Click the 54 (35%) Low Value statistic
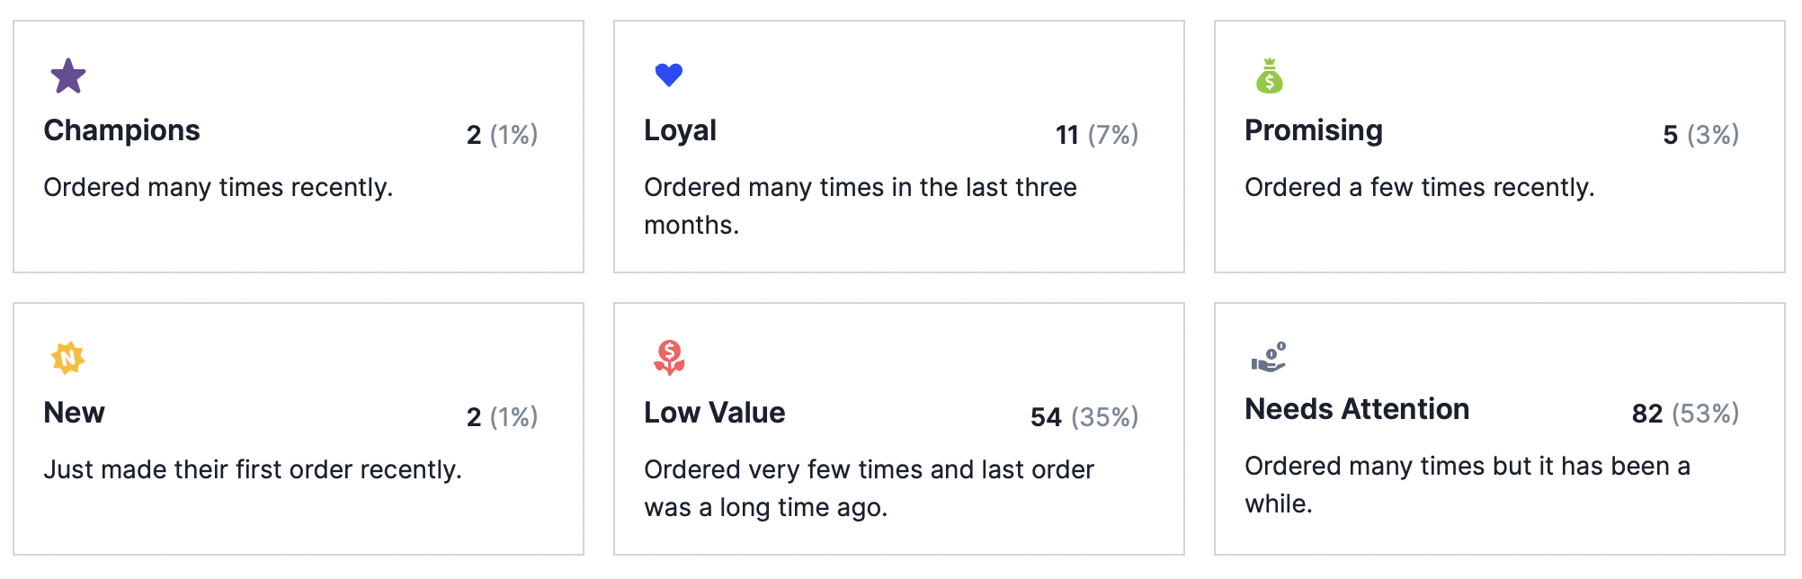Screen dimensions: 1802x579 (x=1084, y=416)
